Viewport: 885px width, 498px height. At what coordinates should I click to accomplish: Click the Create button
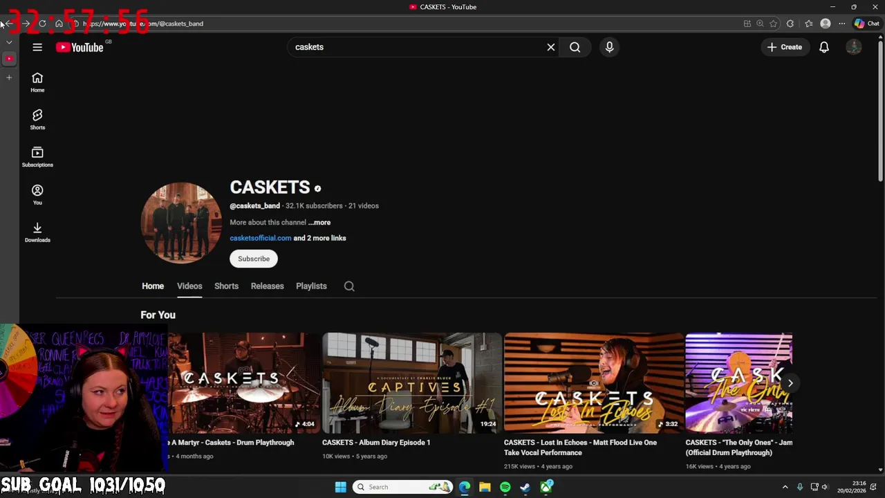coord(785,47)
